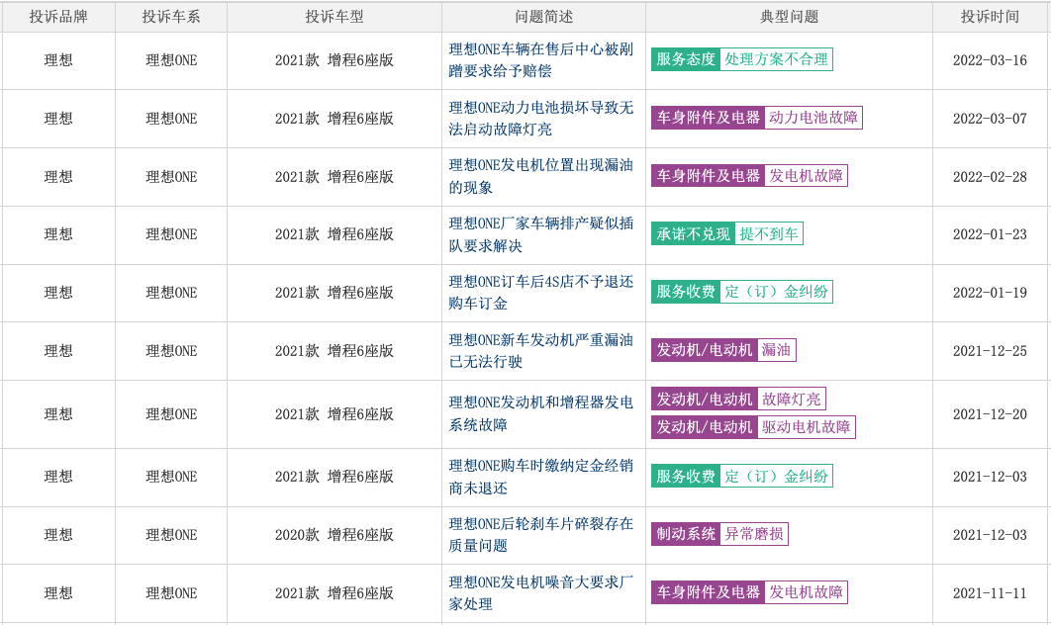The image size is (1051, 625).
Task: Click the 投诉时间 column header
Action: pos(990,17)
